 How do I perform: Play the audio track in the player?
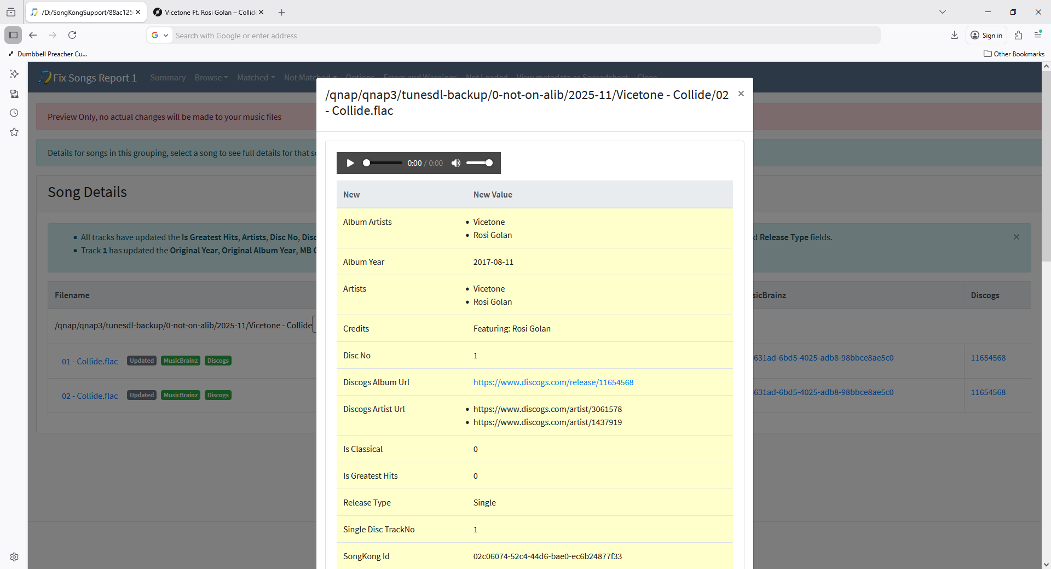[x=350, y=163]
